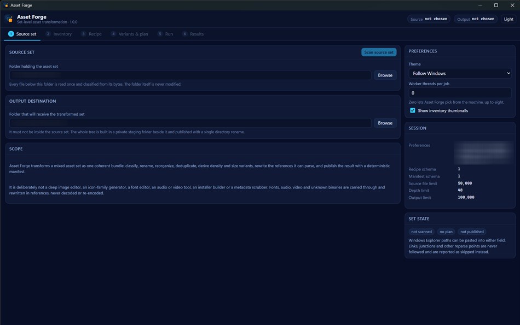520x325 pixels.
Task: Go to the Variants & plan tab
Action: click(130, 34)
